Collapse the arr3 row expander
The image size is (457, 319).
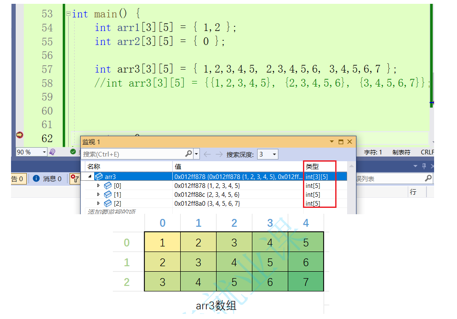[90, 176]
